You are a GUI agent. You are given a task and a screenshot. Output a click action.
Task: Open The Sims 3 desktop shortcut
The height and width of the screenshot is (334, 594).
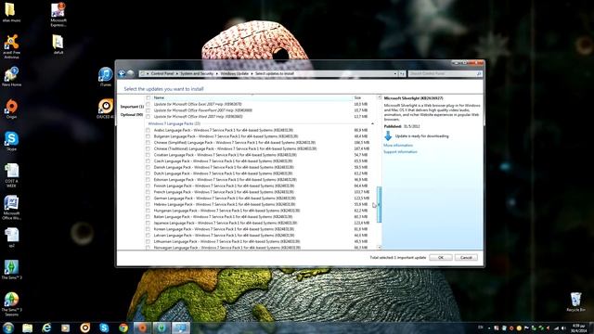click(11, 270)
